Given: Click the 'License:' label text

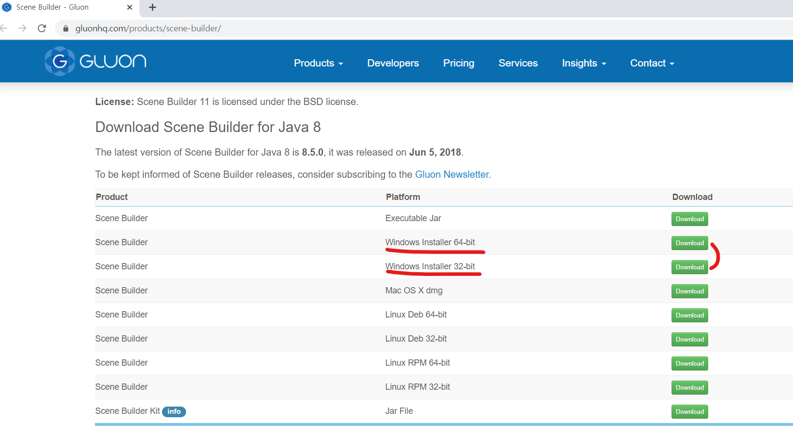Looking at the screenshot, I should pyautogui.click(x=115, y=102).
